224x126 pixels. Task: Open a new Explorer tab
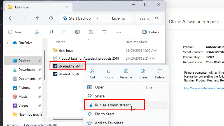(79, 7)
